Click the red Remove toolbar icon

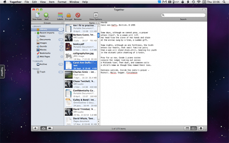(x=78, y=15)
